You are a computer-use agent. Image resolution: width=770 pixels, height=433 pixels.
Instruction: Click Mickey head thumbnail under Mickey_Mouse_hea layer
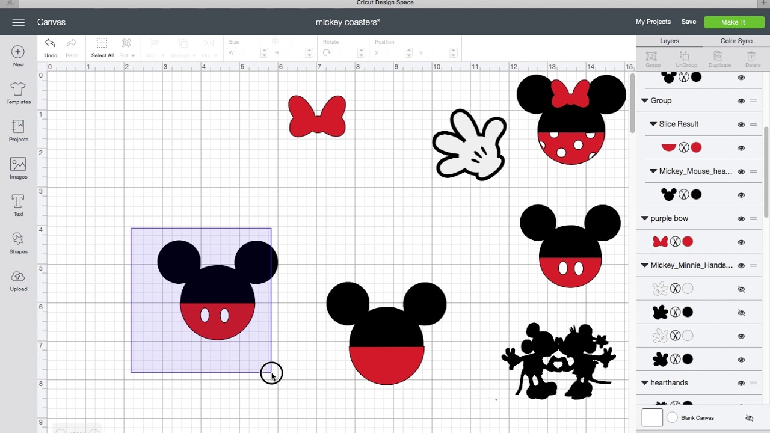668,194
